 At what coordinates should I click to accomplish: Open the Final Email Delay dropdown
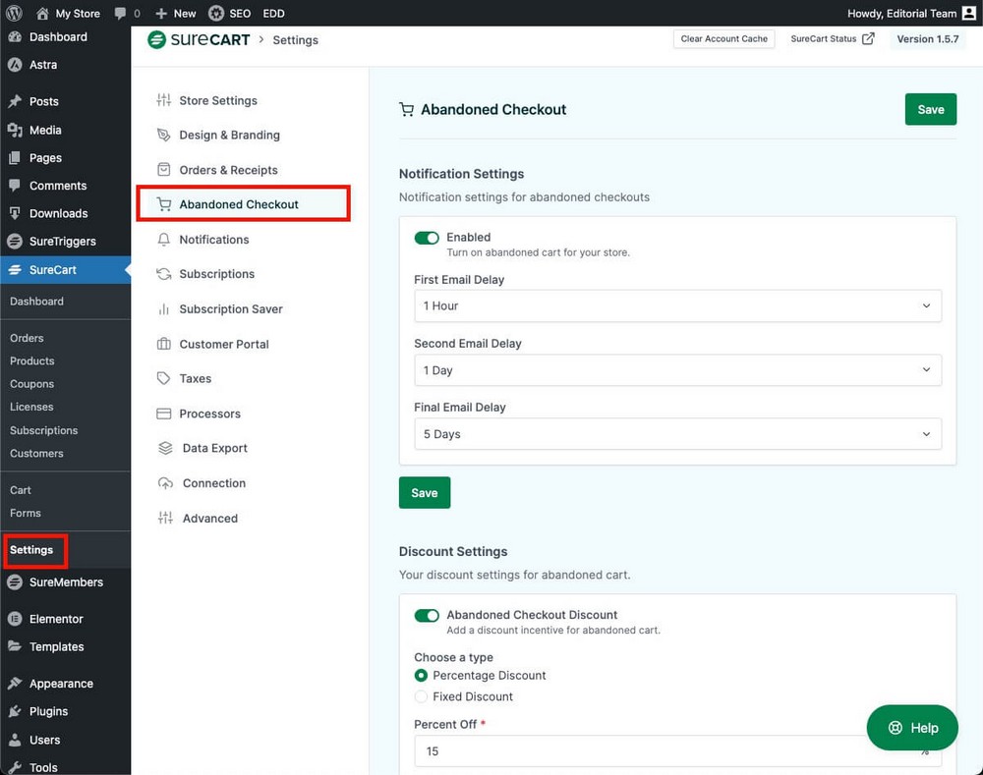(x=677, y=434)
